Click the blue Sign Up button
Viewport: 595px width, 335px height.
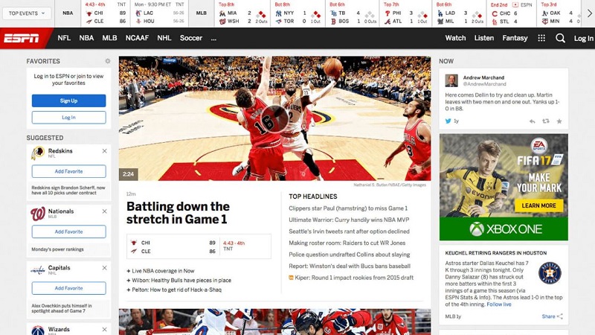pyautogui.click(x=68, y=100)
